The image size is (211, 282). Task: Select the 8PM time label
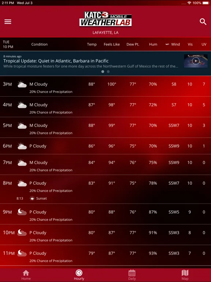[7, 183]
